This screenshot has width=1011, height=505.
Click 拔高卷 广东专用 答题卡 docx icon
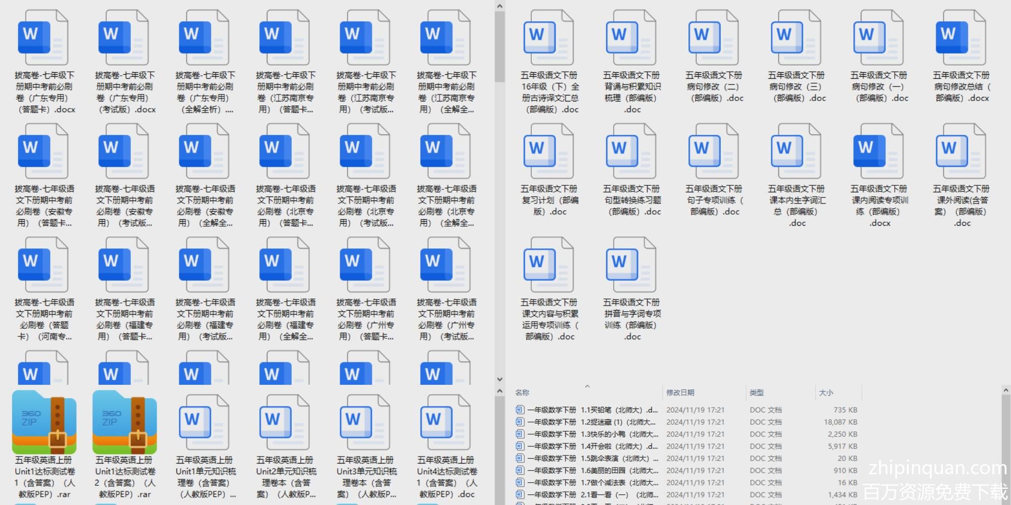pos(44,38)
